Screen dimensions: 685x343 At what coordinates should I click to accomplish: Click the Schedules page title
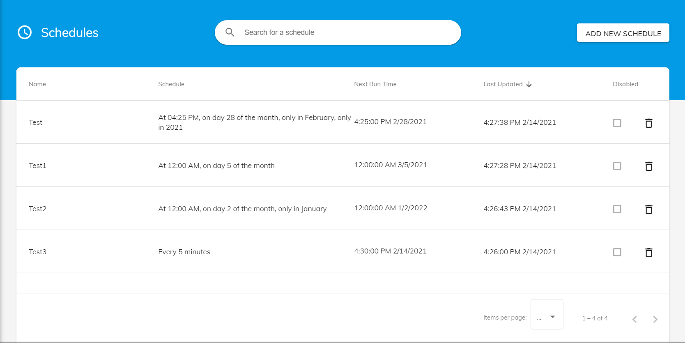70,32
